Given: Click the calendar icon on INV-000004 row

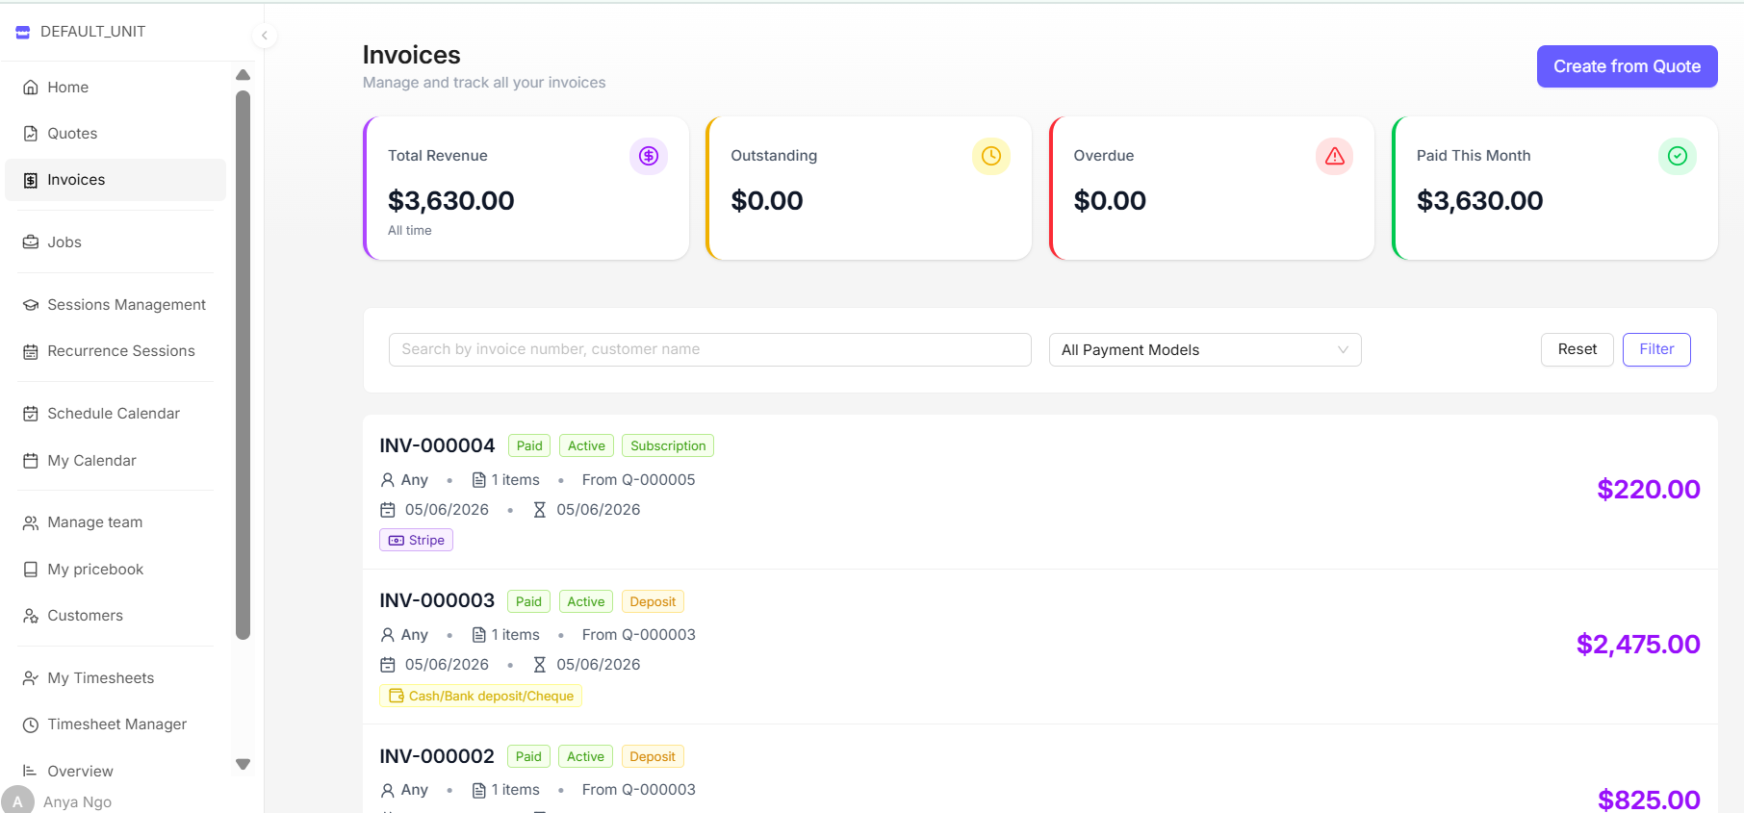Looking at the screenshot, I should pos(388,510).
